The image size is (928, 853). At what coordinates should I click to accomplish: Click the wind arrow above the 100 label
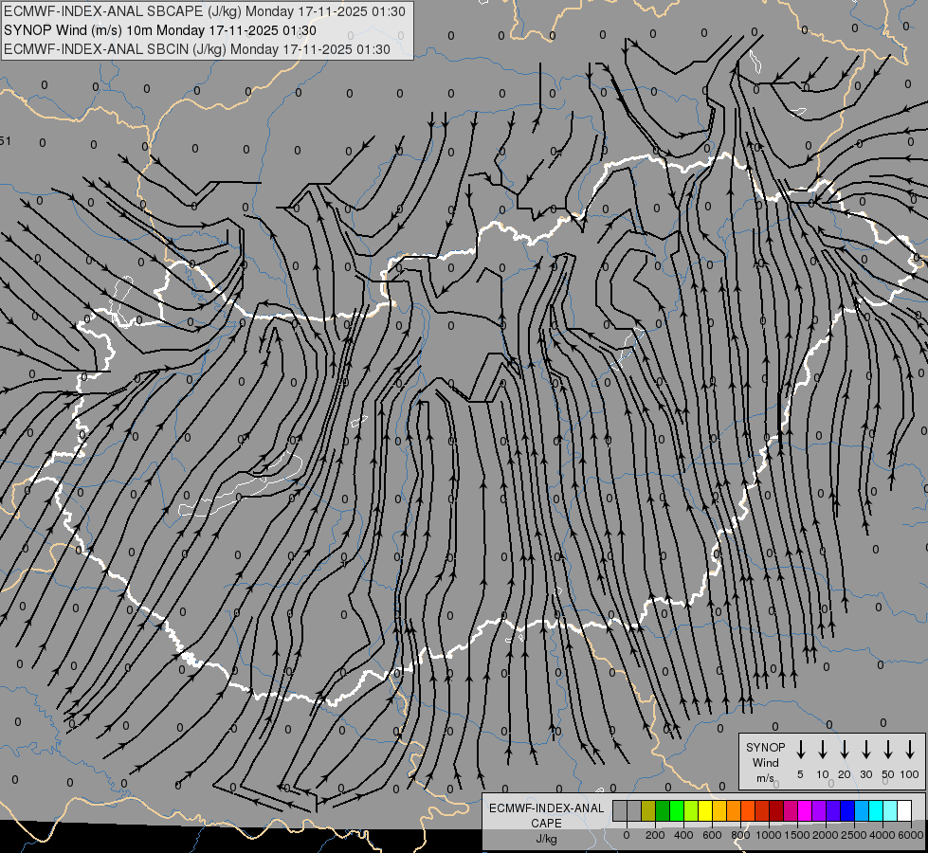coord(910,749)
